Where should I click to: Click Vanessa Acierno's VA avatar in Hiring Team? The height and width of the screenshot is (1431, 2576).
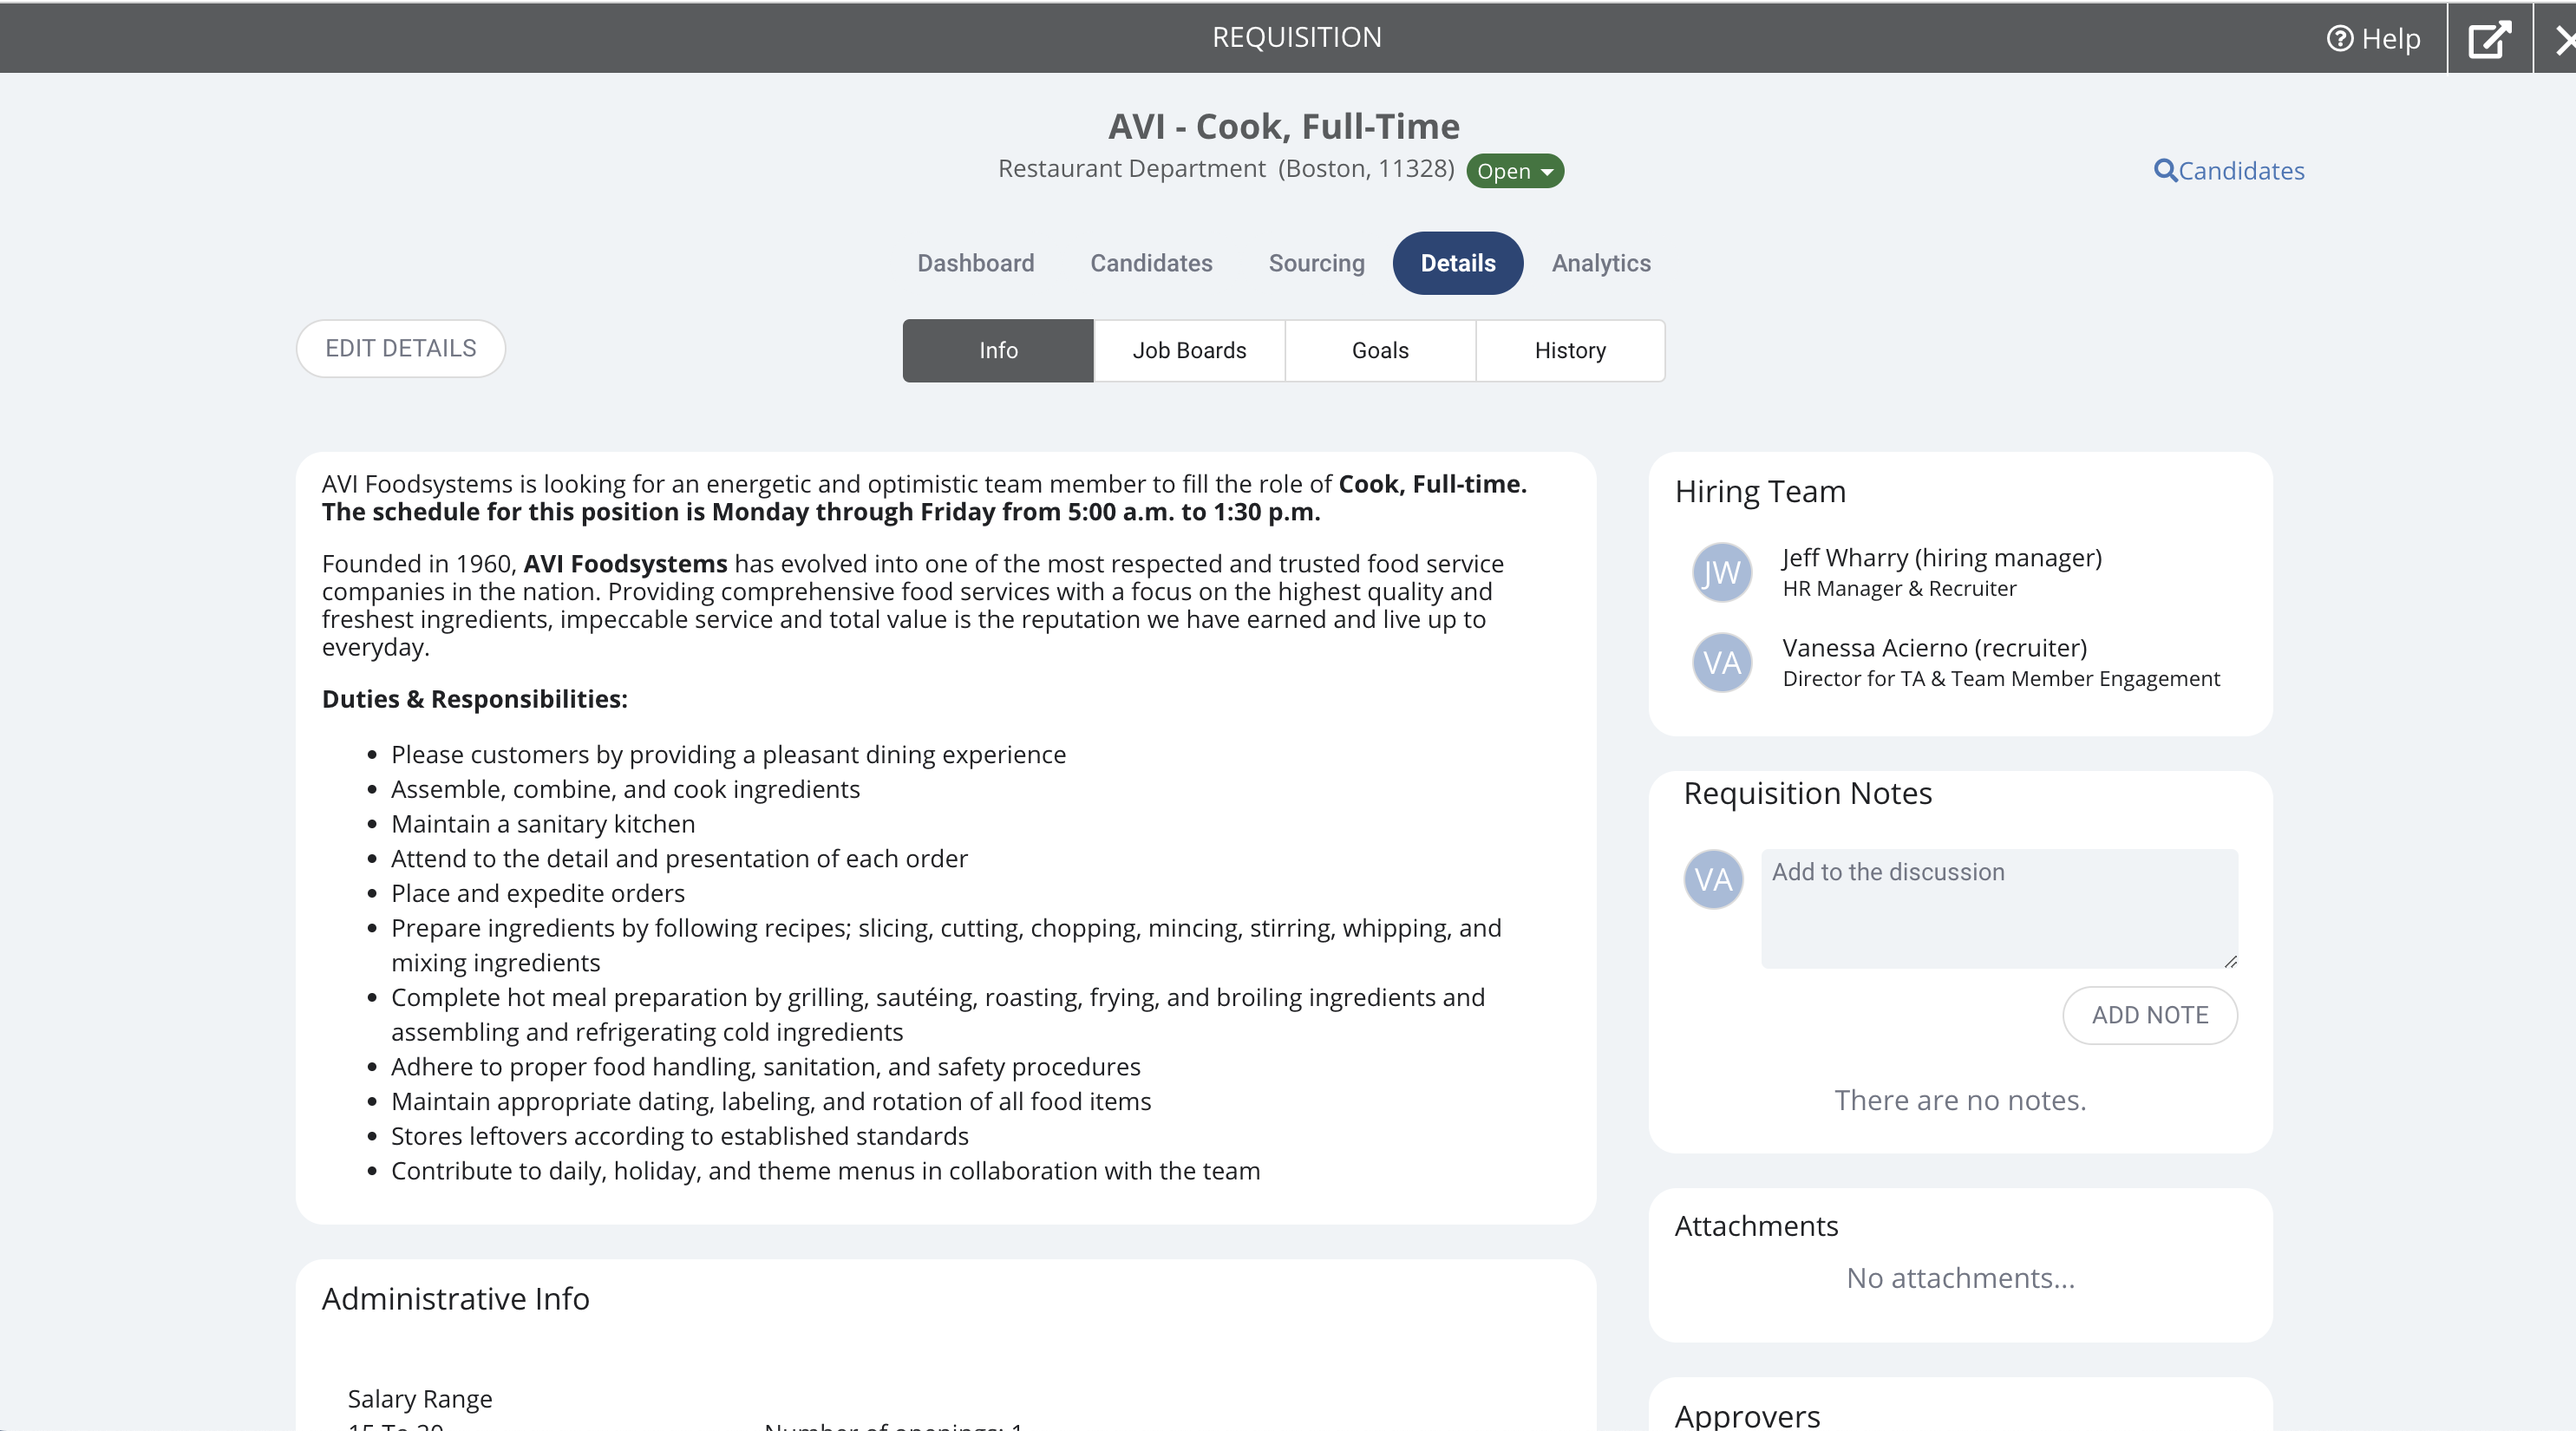pos(1721,662)
